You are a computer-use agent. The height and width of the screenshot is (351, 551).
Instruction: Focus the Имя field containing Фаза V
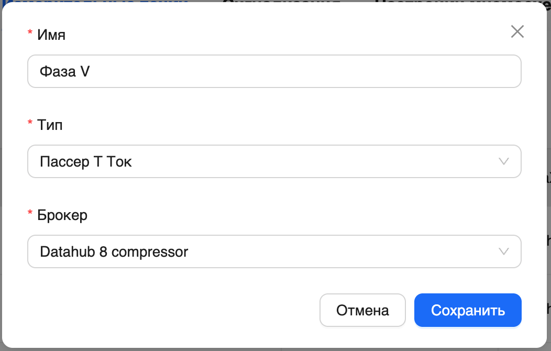[274, 71]
